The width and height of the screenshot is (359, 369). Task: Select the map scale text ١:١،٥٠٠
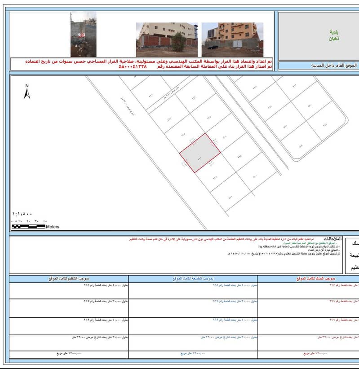point(22,214)
